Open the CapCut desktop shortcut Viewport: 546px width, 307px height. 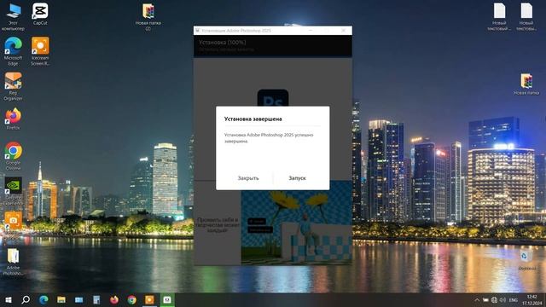pyautogui.click(x=40, y=14)
